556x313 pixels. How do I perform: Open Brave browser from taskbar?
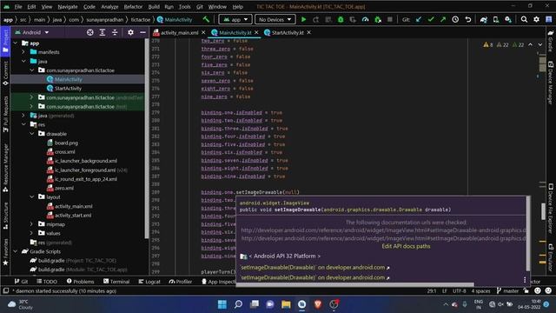318,304
